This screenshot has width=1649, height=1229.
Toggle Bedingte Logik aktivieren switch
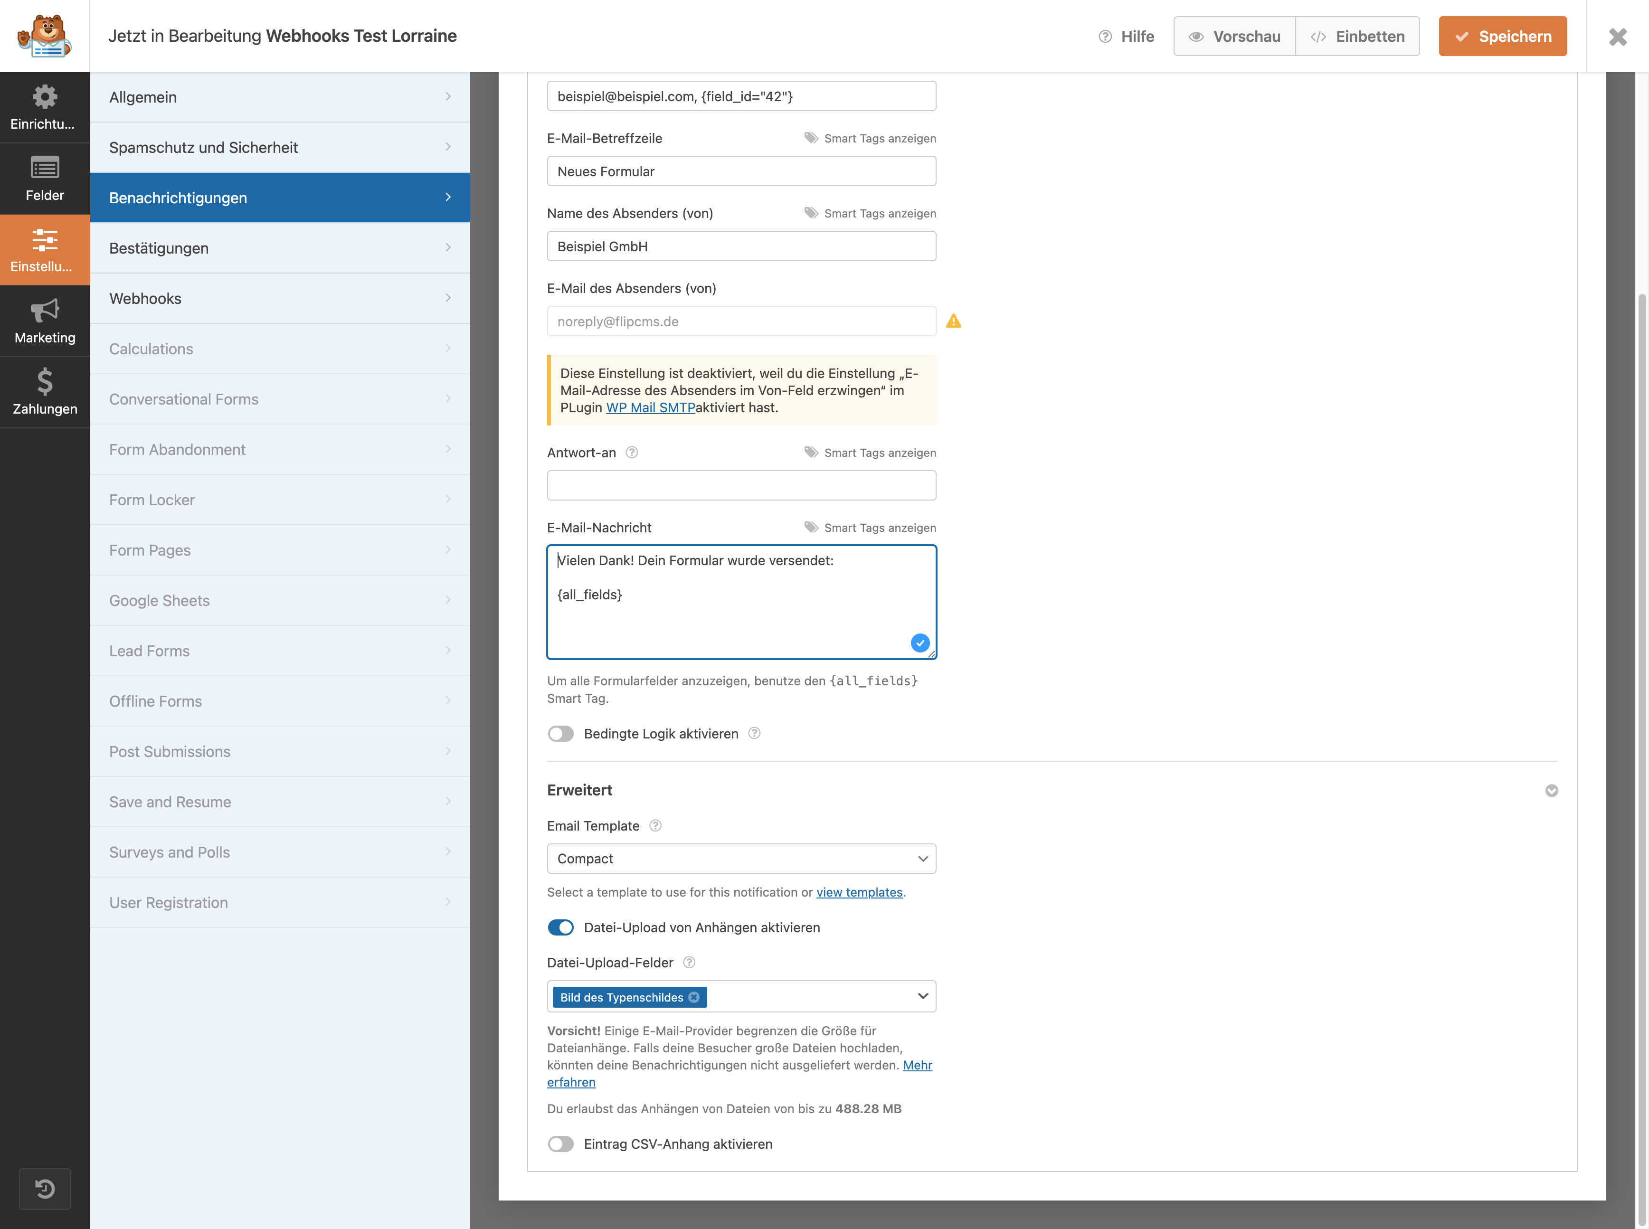[560, 734]
